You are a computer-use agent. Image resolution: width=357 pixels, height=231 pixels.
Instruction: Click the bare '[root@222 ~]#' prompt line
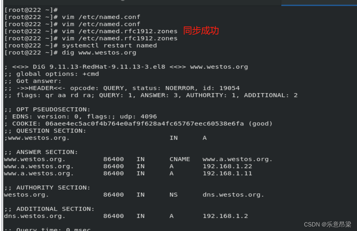[x=31, y=10]
